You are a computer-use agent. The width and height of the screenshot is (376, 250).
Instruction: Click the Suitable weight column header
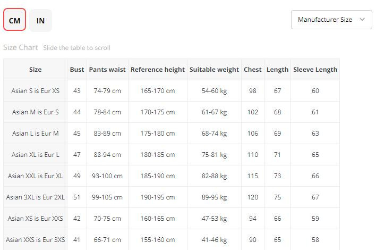tap(214, 70)
